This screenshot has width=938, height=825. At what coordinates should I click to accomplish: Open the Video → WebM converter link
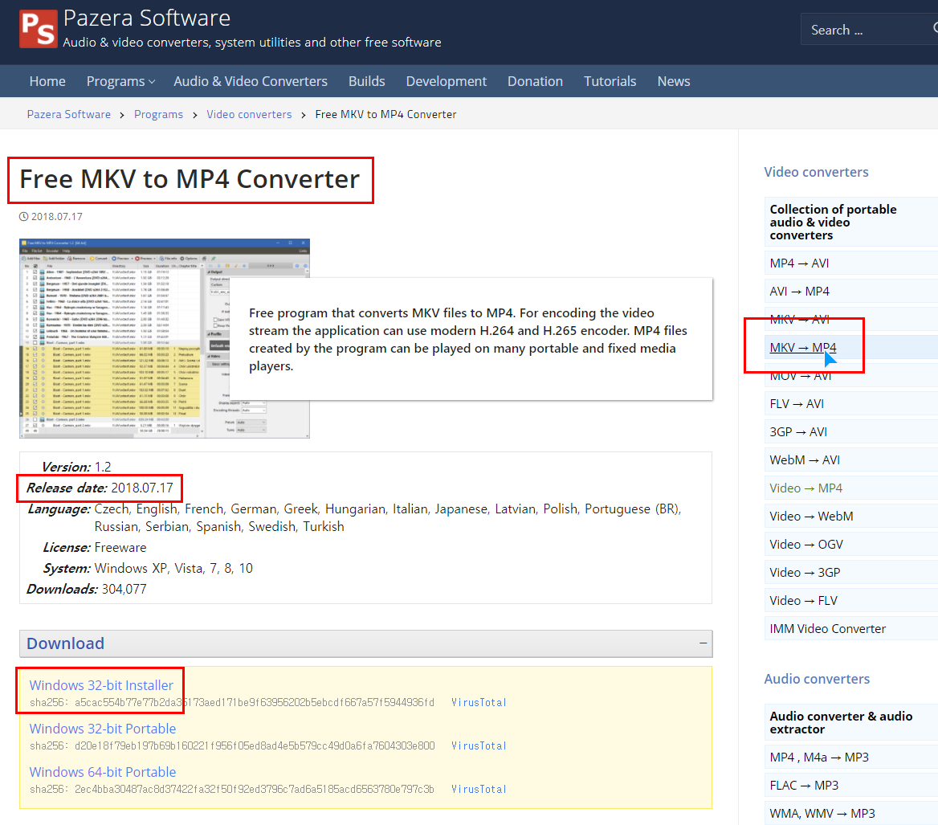click(x=811, y=517)
